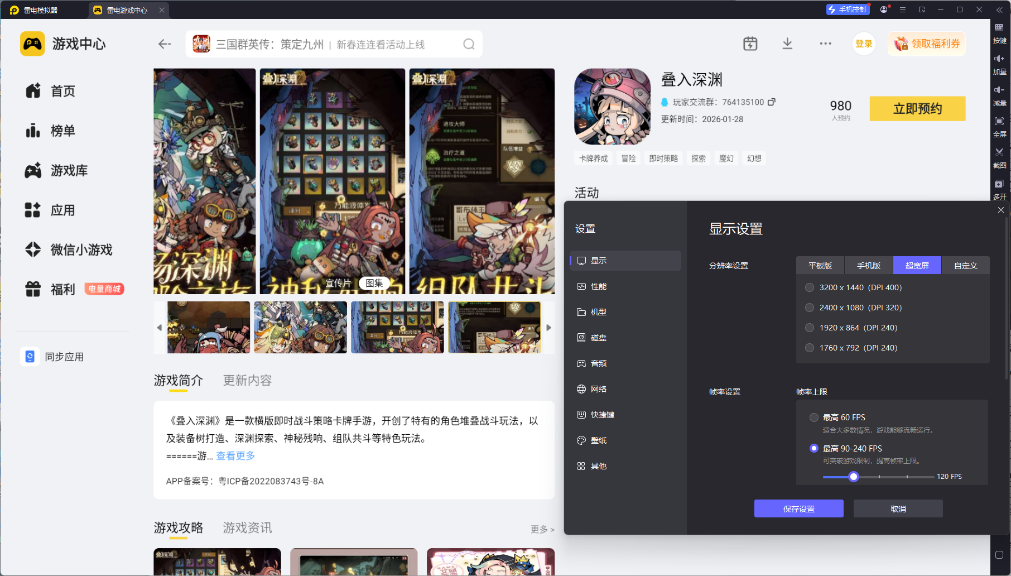Click the 立即预约 reserve now button
The height and width of the screenshot is (576, 1011).
coord(918,109)
